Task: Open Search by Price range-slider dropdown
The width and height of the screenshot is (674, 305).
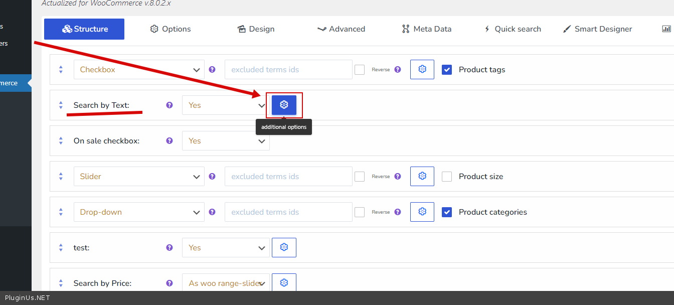Action: [226, 283]
